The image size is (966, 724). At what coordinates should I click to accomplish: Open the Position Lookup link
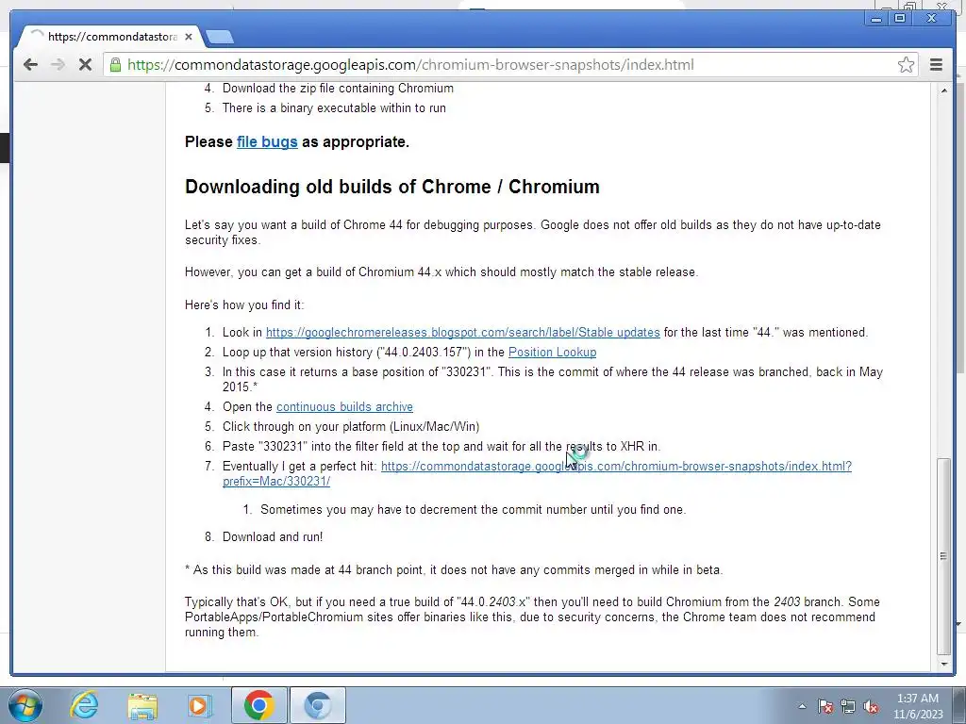click(x=552, y=353)
